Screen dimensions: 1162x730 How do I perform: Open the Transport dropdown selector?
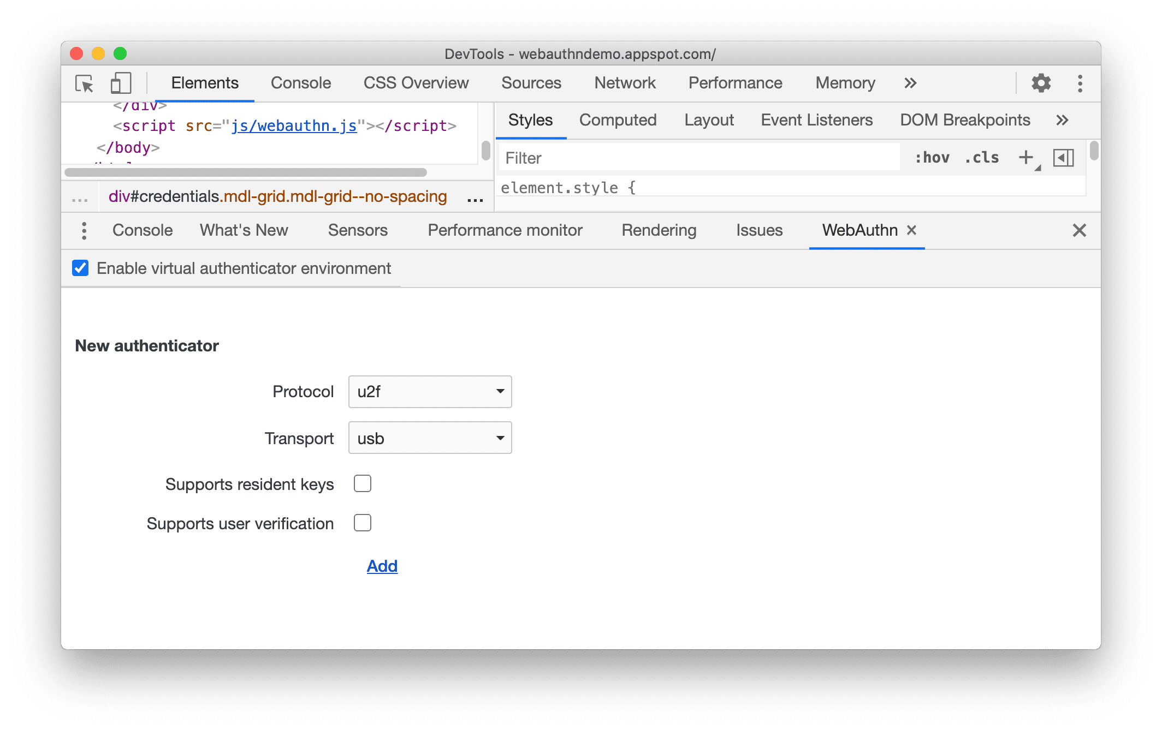[429, 438]
